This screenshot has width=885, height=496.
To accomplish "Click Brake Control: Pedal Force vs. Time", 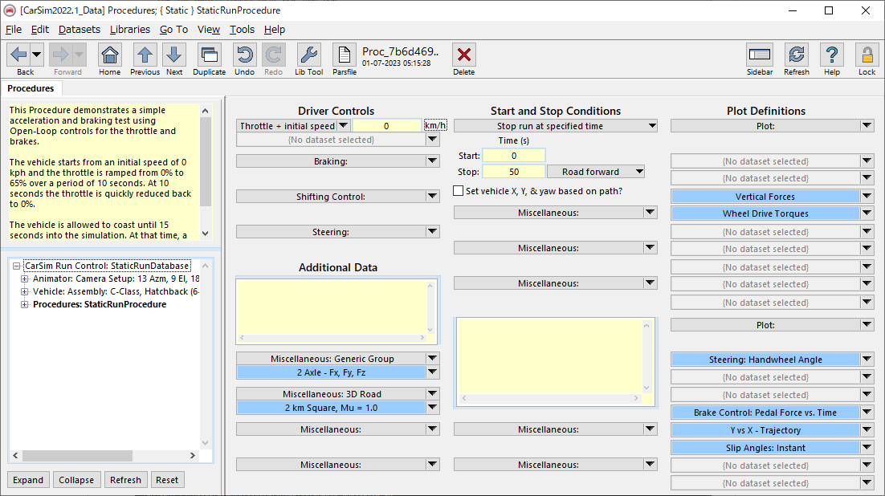I will click(765, 413).
